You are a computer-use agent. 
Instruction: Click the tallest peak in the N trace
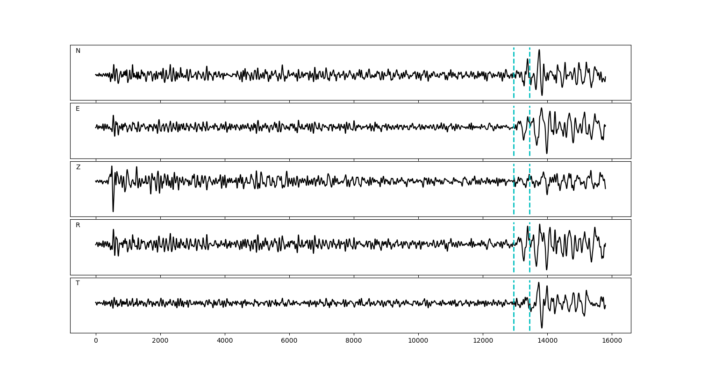point(539,50)
